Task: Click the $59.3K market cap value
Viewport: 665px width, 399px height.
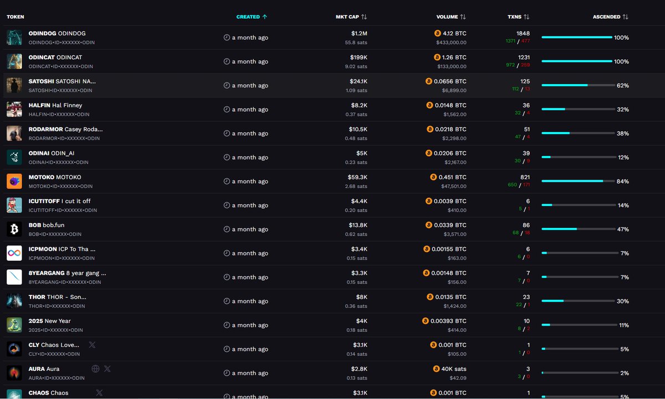Action: (x=357, y=177)
